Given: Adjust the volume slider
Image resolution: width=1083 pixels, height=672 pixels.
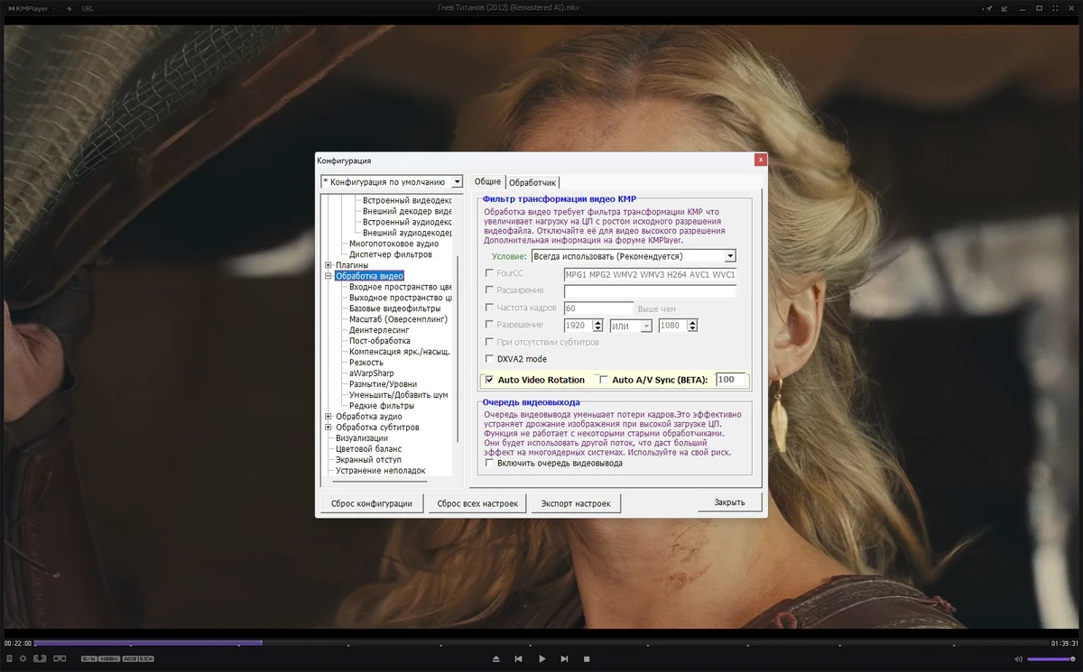Looking at the screenshot, I should coord(1051,659).
